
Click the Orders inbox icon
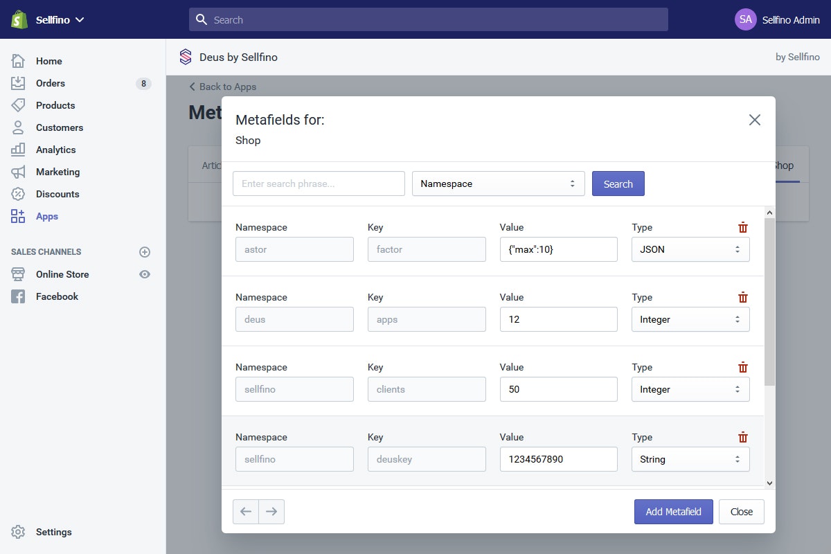(x=18, y=83)
